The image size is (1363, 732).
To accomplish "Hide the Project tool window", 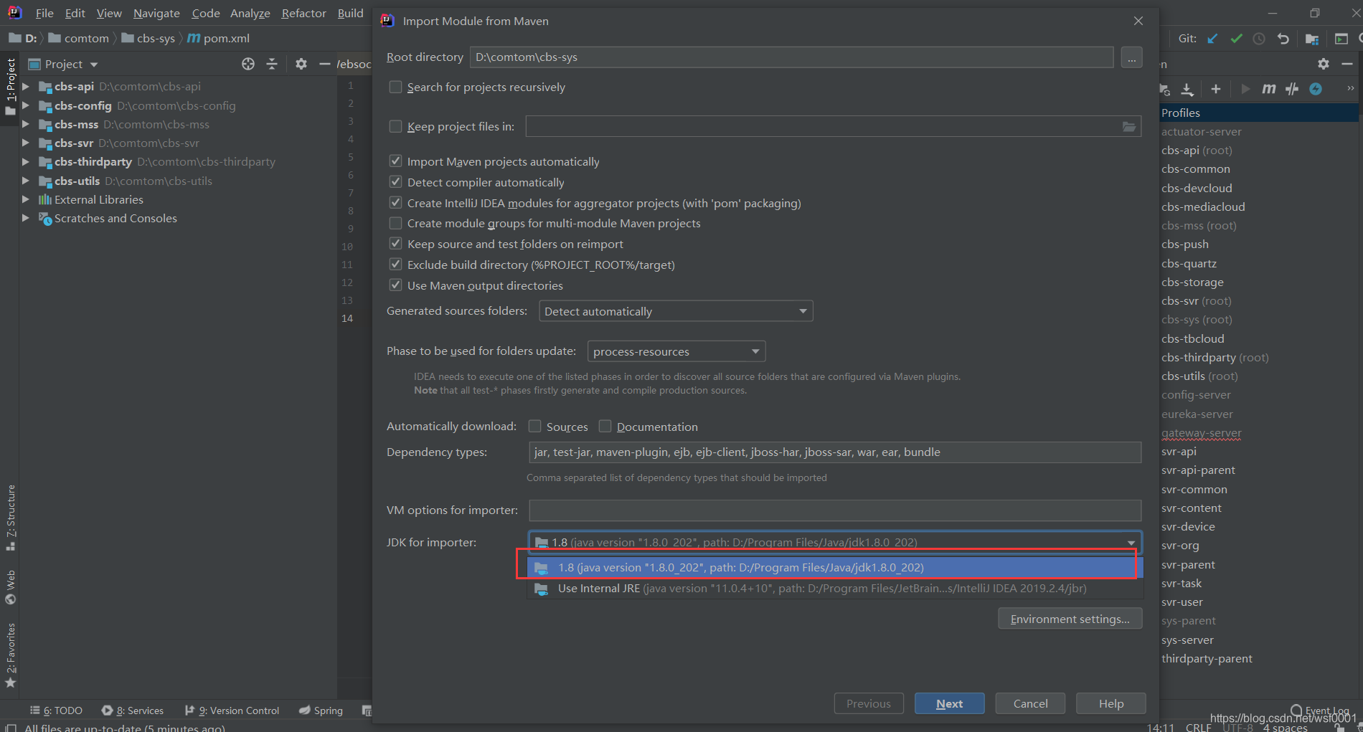I will [324, 64].
